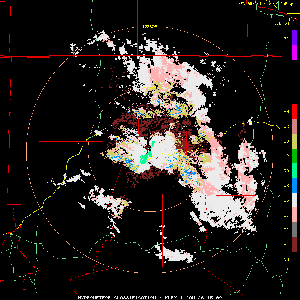This screenshot has height=300, width=300.
Task: Select the red HA legend swatch
Action: (x=294, y=111)
